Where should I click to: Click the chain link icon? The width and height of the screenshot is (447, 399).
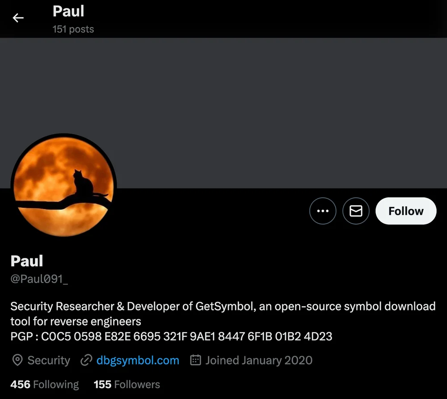86,360
